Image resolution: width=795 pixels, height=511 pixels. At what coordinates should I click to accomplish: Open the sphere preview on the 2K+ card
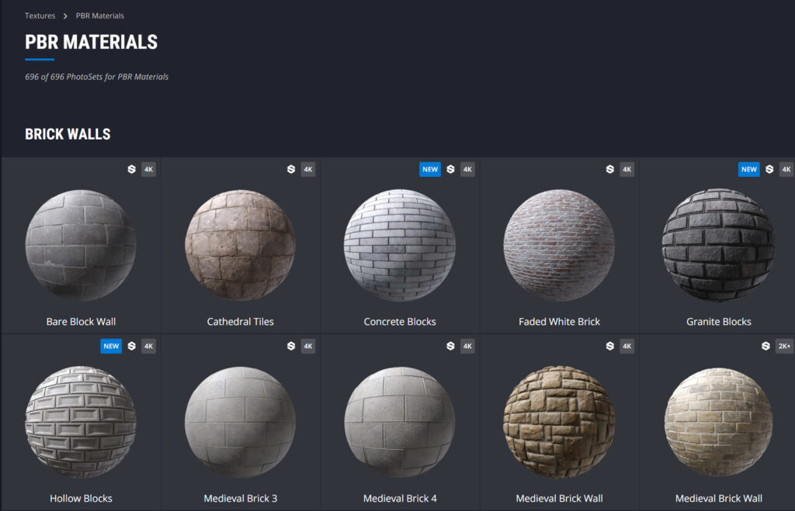pos(718,422)
